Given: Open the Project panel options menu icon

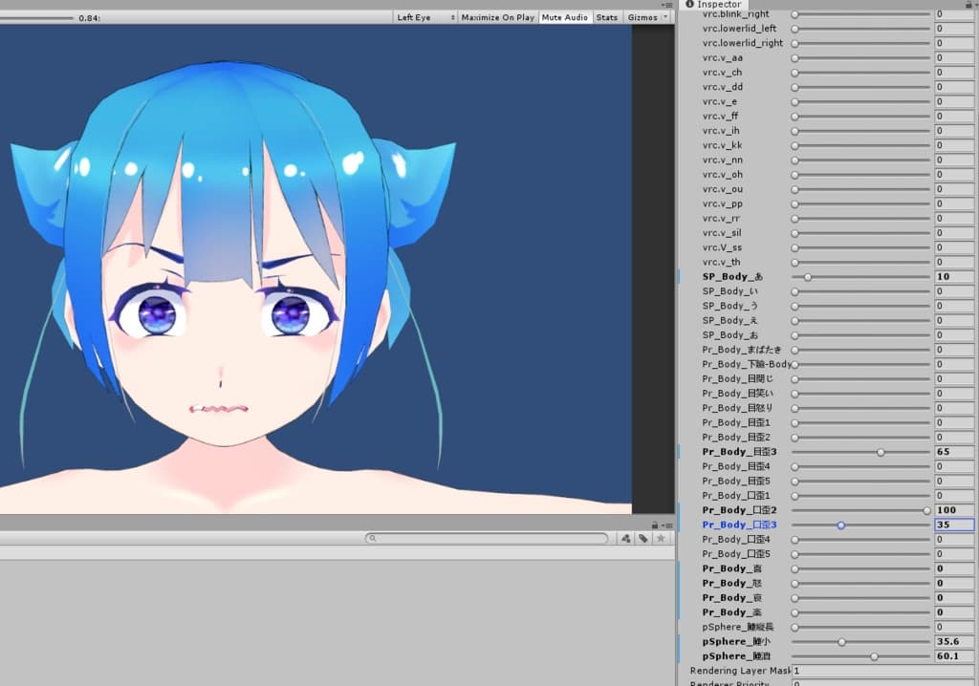Looking at the screenshot, I should point(666,525).
